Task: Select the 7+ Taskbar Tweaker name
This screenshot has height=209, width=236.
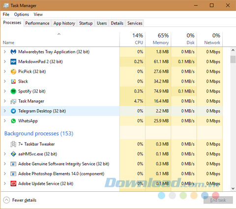Action: (x=36, y=144)
